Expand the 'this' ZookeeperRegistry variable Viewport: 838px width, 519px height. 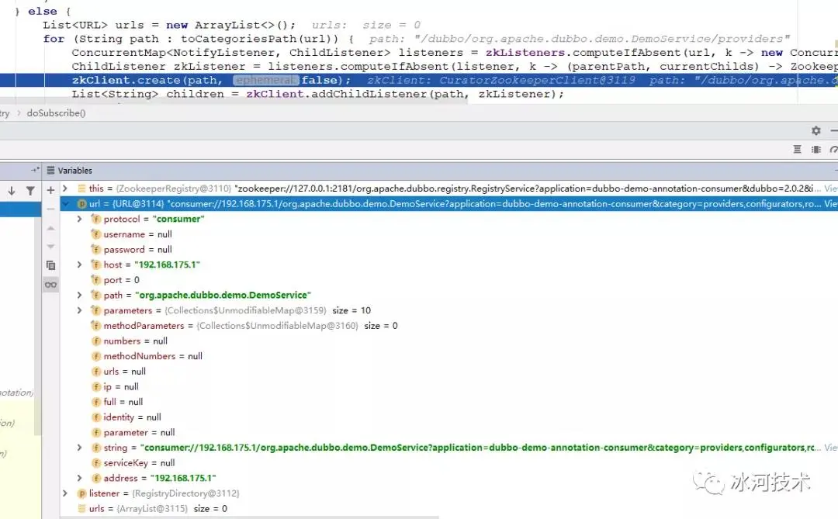pos(65,189)
